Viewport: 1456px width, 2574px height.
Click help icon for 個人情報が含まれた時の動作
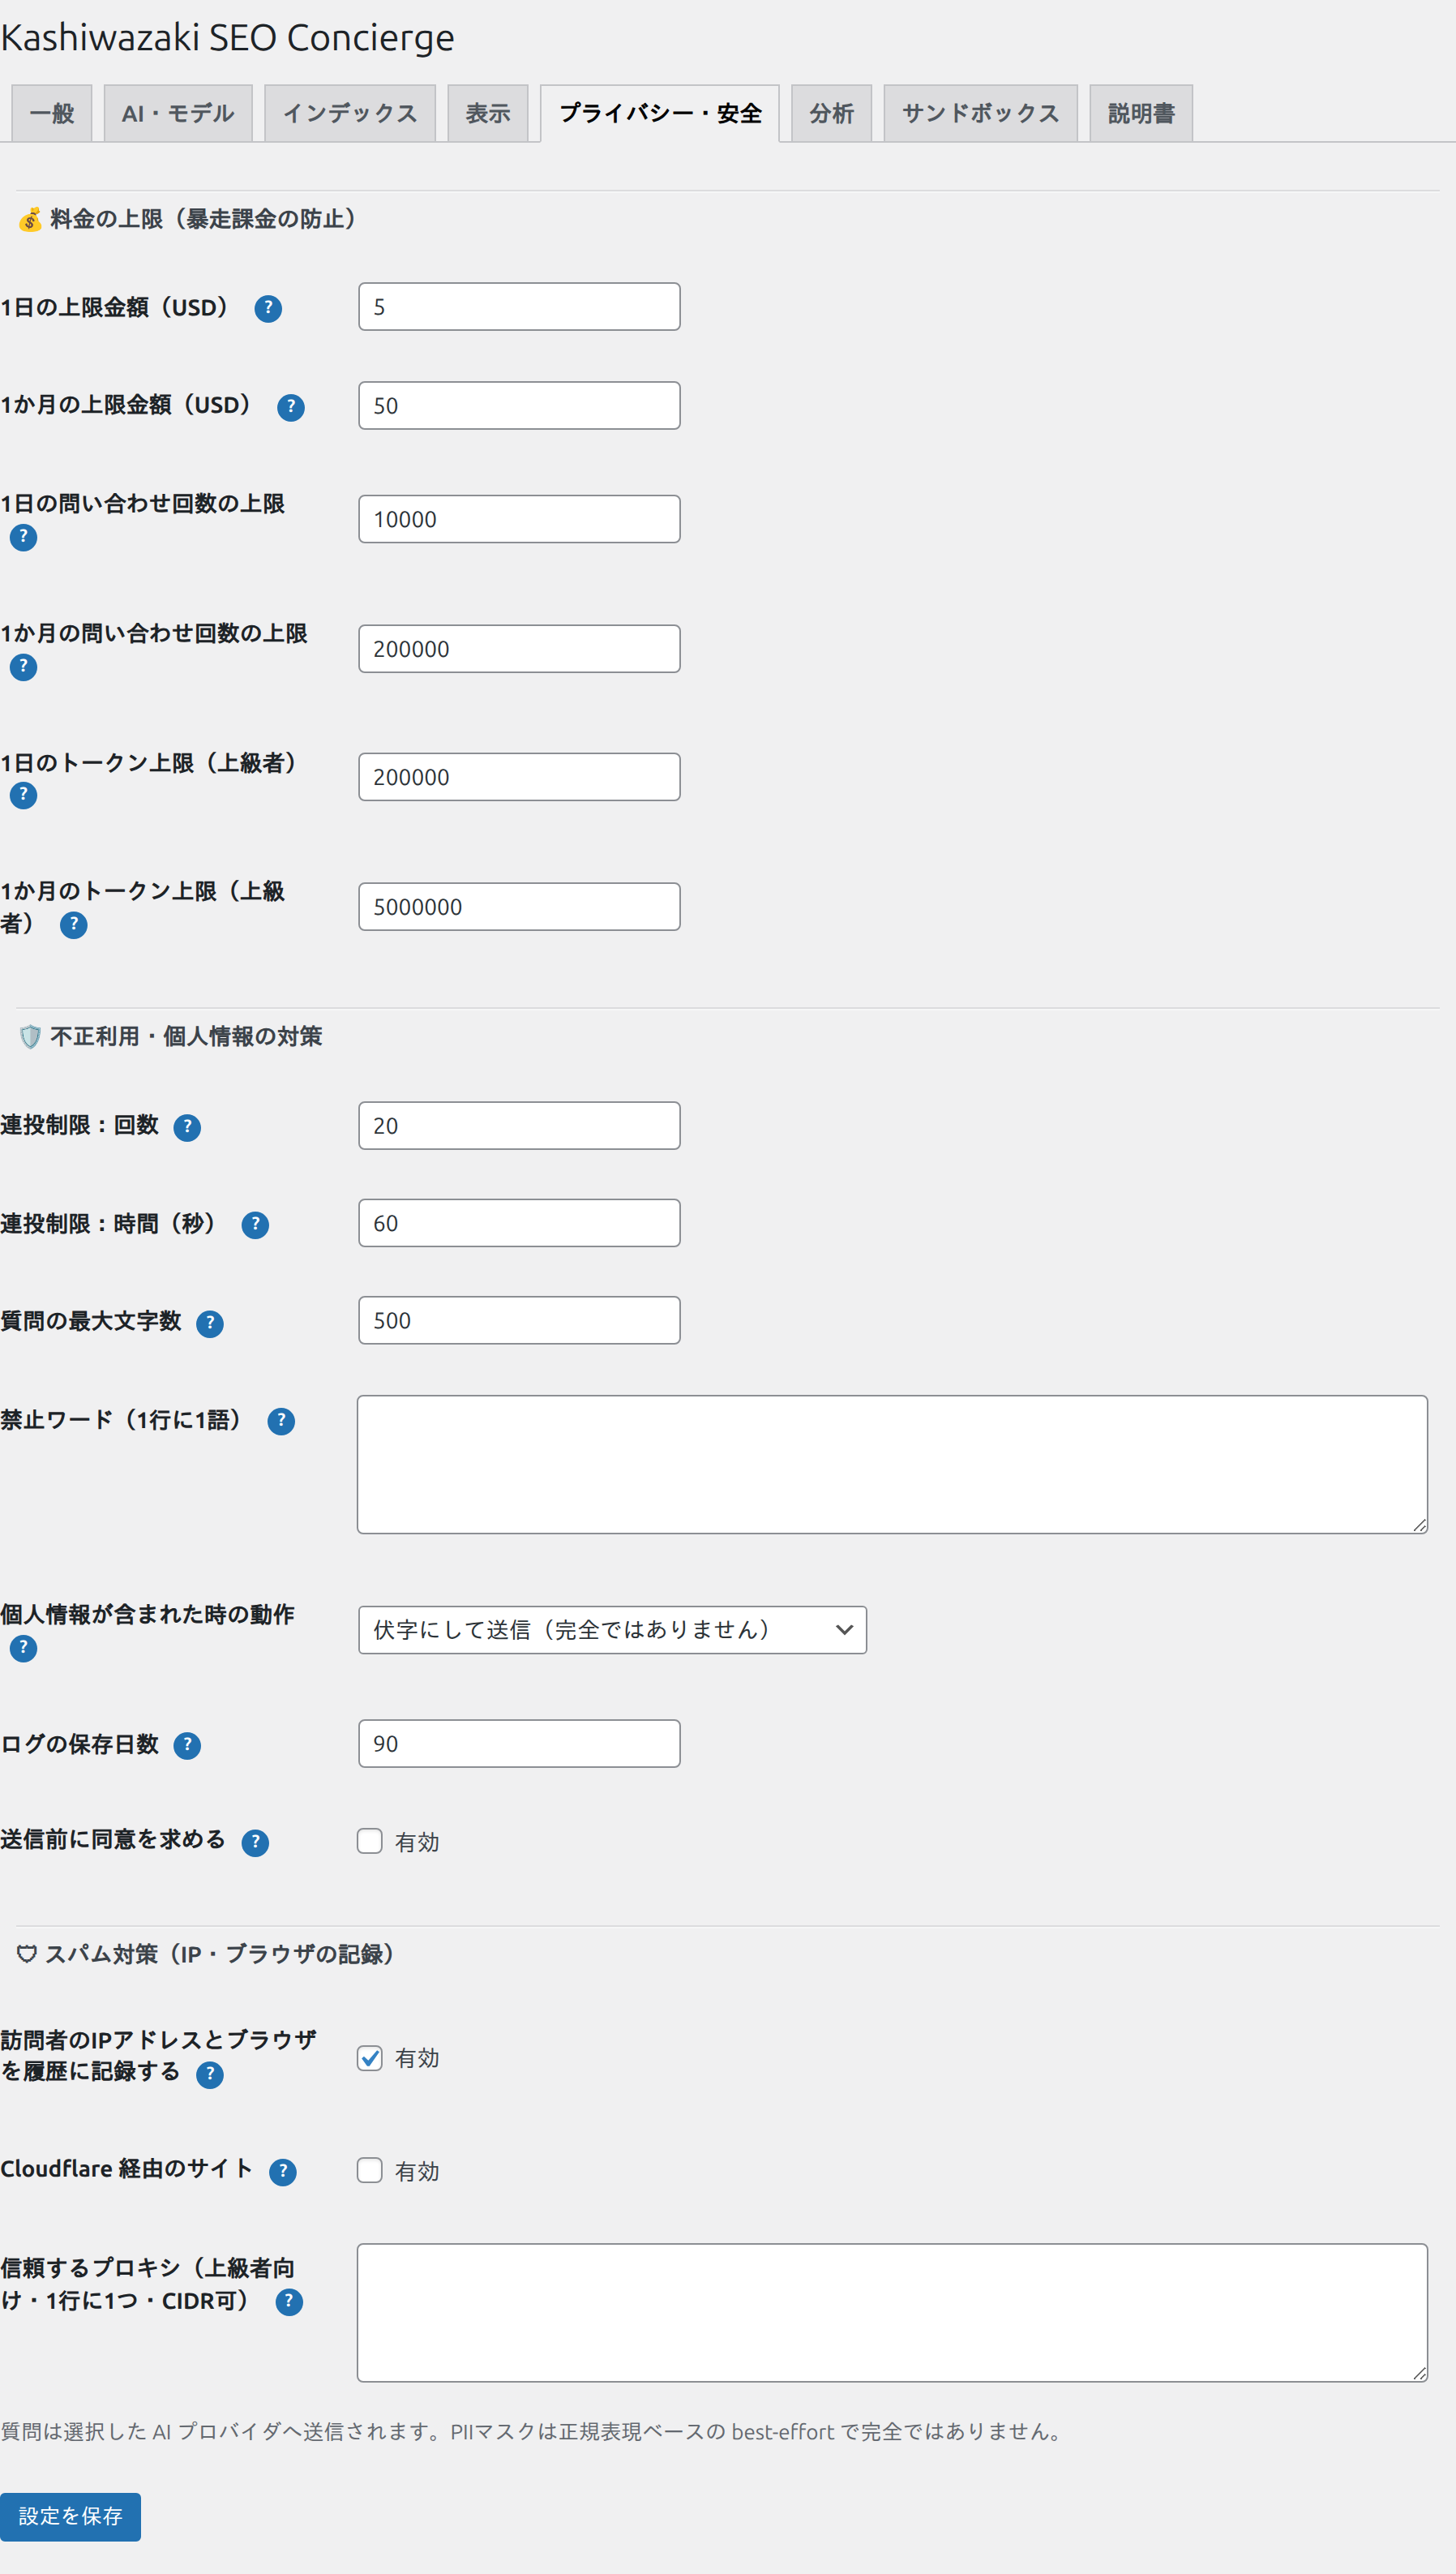click(x=24, y=1648)
